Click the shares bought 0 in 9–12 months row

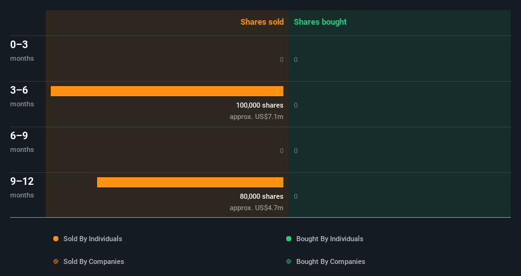pyautogui.click(x=296, y=196)
